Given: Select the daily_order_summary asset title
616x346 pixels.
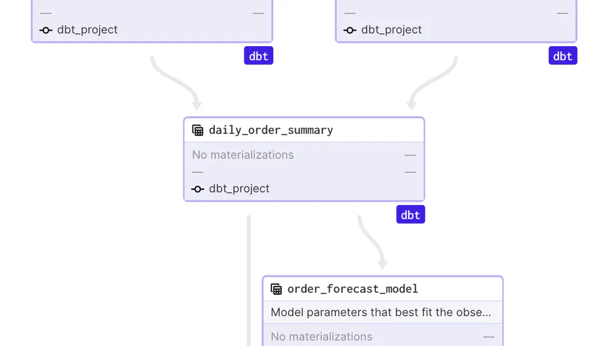Looking at the screenshot, I should pos(271,130).
